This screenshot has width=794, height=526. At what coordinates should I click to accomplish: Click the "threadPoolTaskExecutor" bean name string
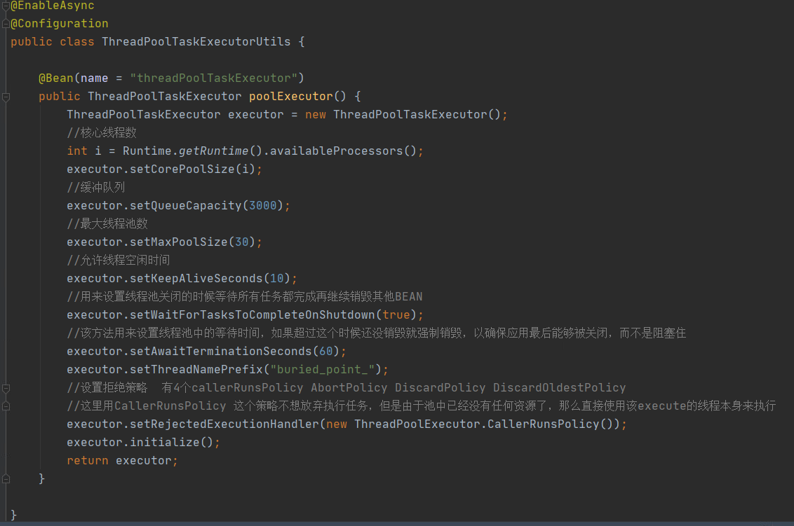213,78
